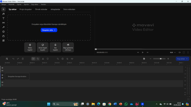The width and height of the screenshot is (191, 107).
Task: Click the marker shield icon
Action: [48, 59]
